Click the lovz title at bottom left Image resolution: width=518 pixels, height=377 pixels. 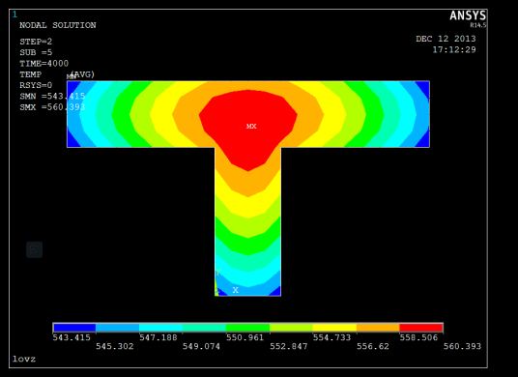[24, 359]
